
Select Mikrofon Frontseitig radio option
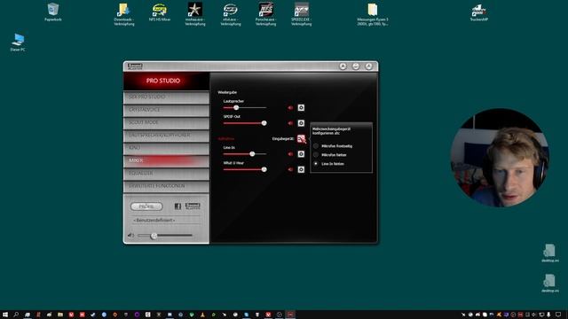[316, 146]
